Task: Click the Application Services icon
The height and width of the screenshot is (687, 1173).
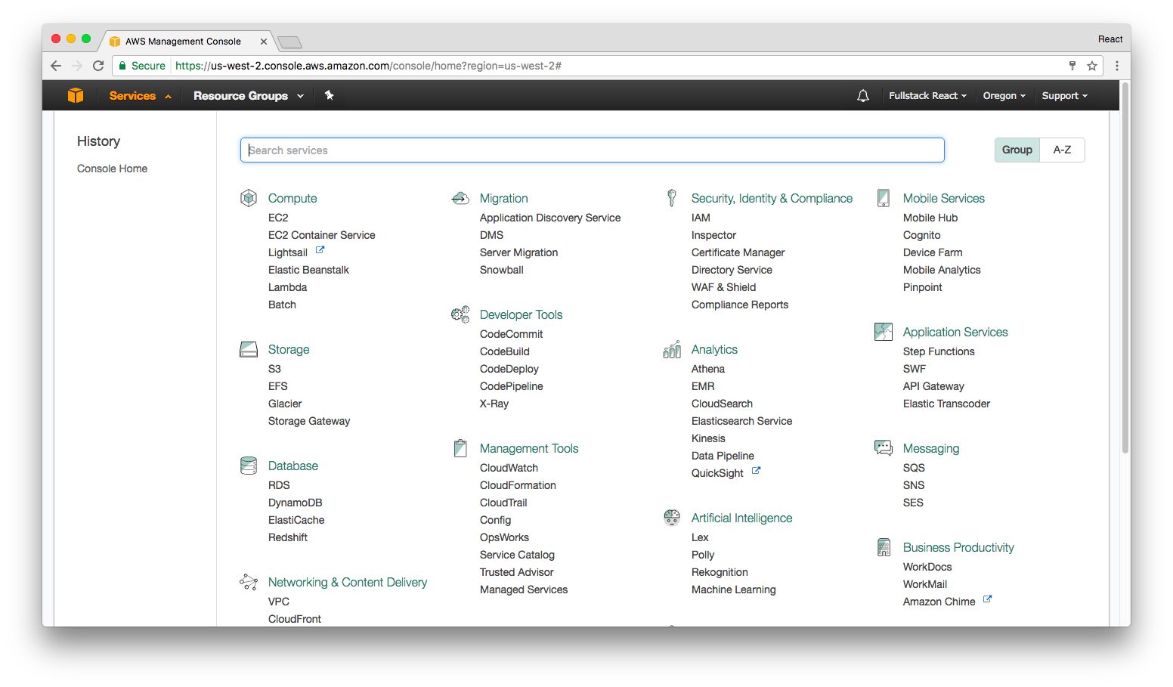Action: coord(884,332)
